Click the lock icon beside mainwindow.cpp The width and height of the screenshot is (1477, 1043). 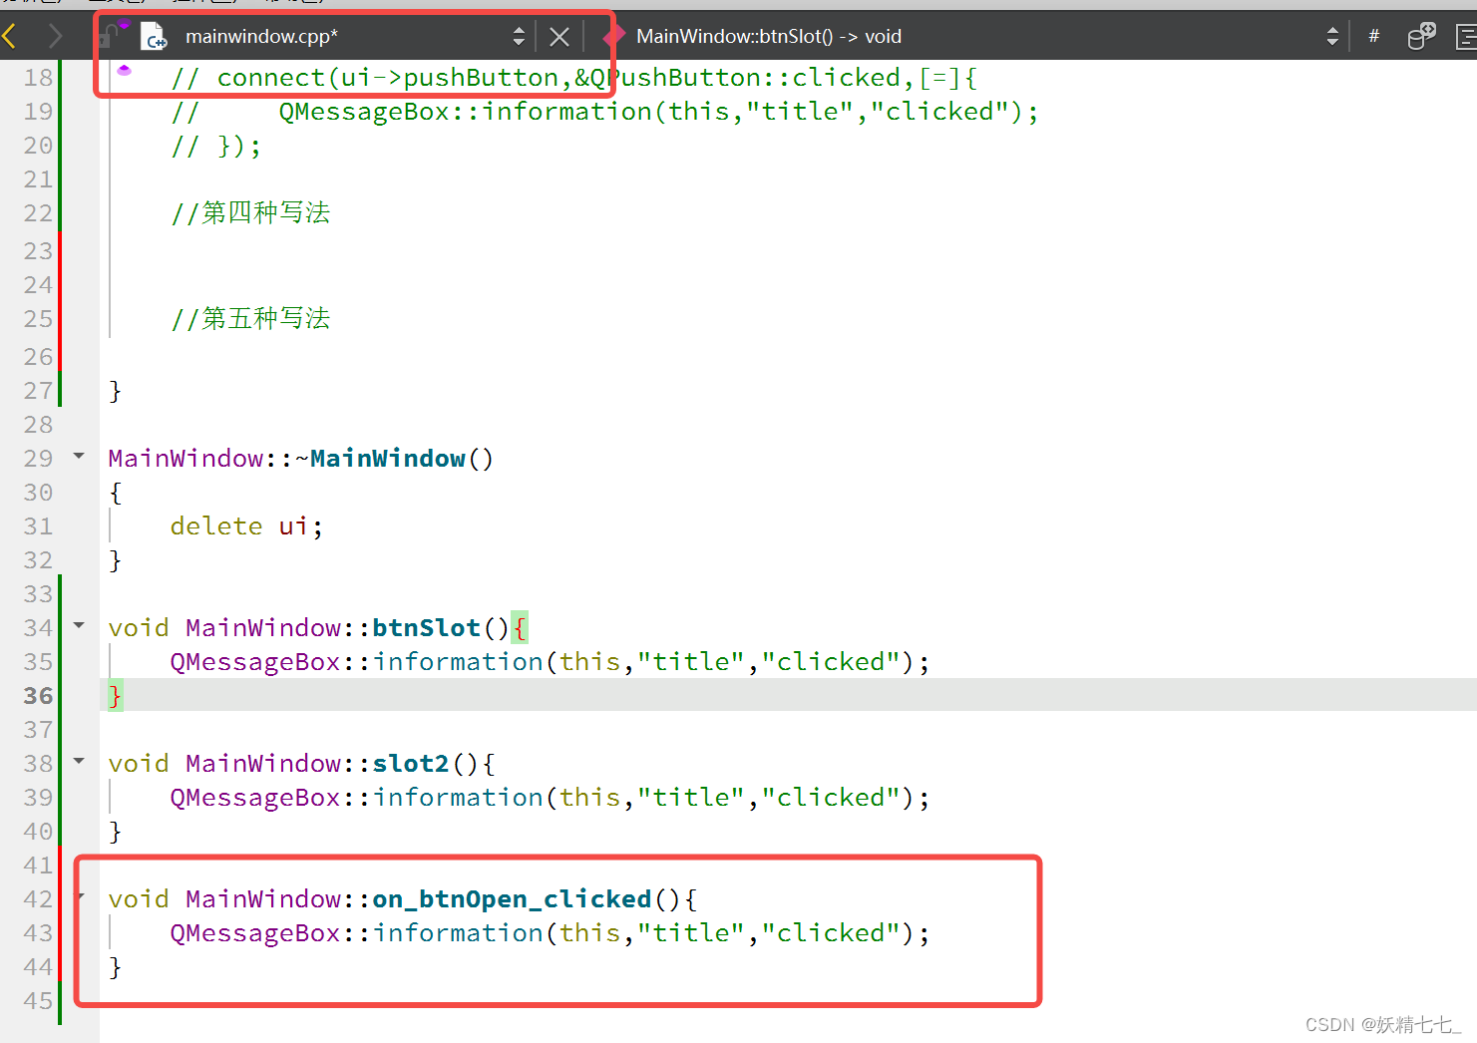point(108,37)
